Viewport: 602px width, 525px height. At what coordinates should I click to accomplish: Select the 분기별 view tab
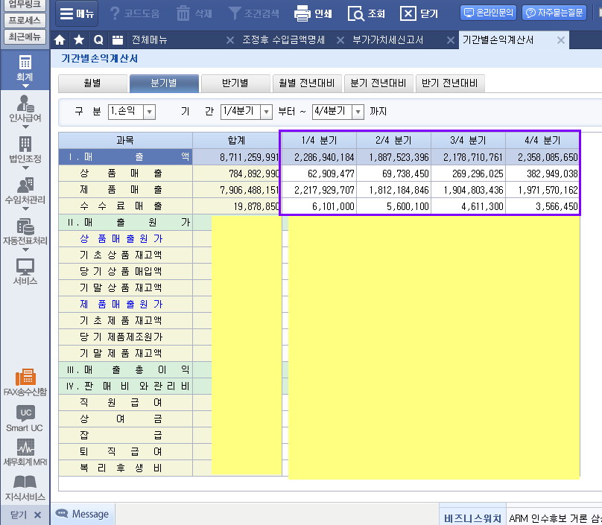pyautogui.click(x=164, y=83)
